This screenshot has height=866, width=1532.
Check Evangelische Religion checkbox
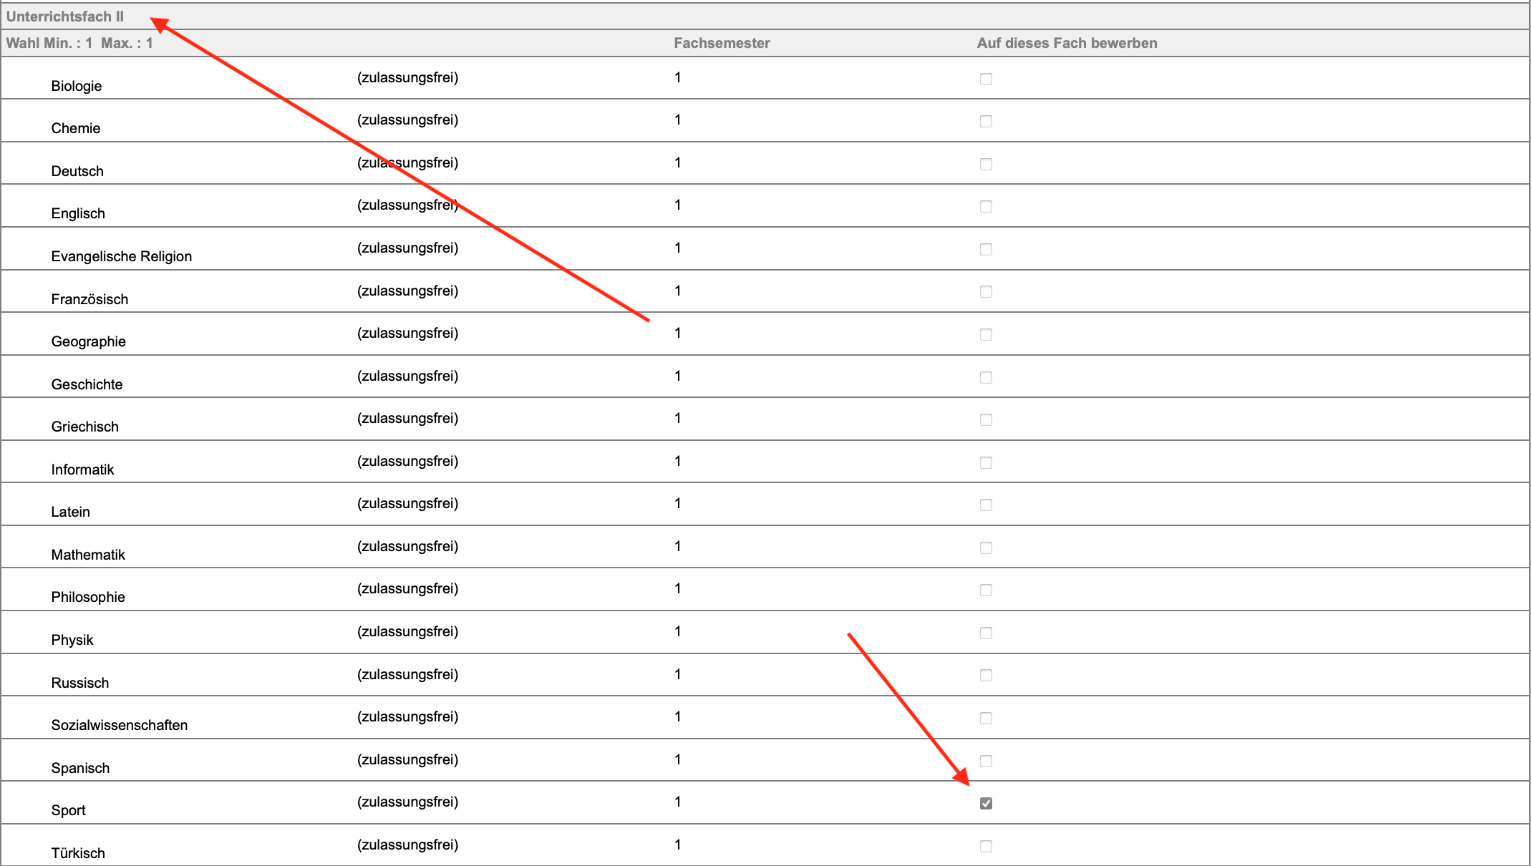pos(986,249)
